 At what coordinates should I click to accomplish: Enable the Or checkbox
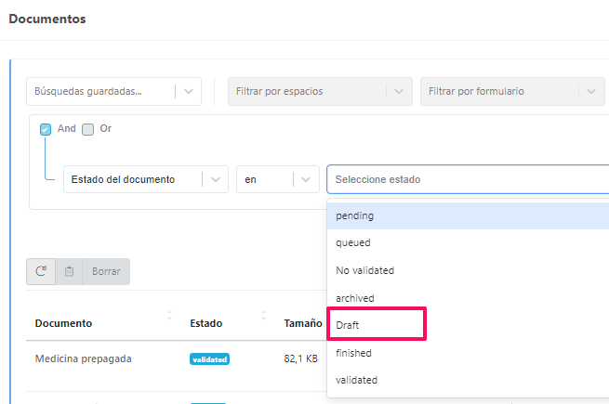88,129
